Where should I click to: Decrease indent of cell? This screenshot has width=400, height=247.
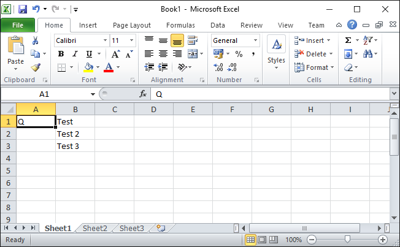(x=149, y=67)
